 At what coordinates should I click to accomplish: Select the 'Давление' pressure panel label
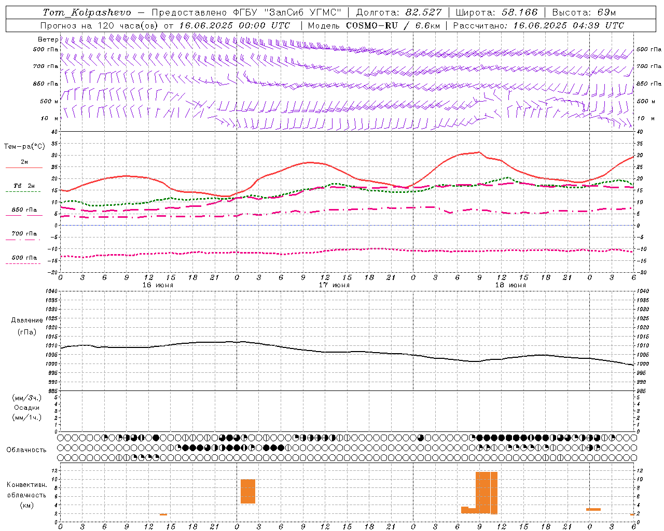27,320
